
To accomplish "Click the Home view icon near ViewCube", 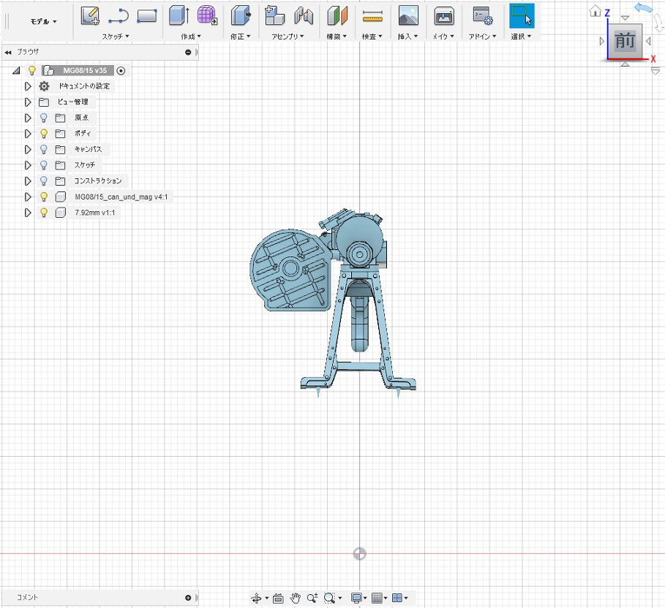I will (596, 11).
